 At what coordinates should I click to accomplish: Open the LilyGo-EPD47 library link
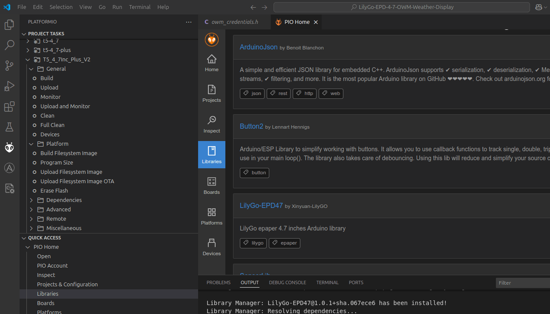261,205
